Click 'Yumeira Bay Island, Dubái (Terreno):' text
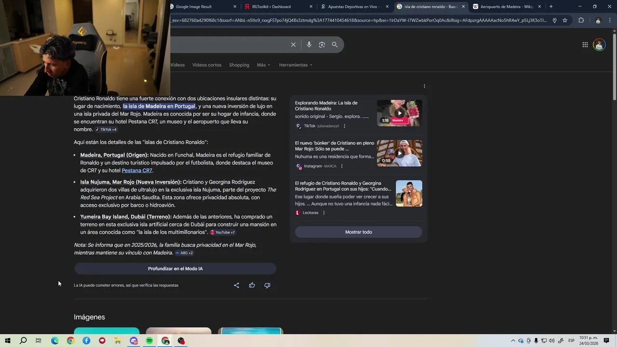The image size is (617, 347). (125, 217)
